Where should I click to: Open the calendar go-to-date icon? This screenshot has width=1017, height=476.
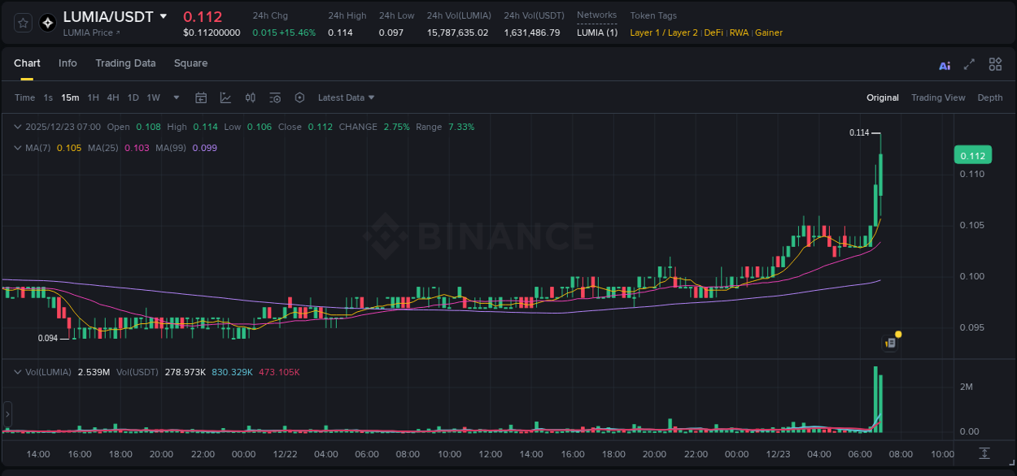click(x=201, y=97)
